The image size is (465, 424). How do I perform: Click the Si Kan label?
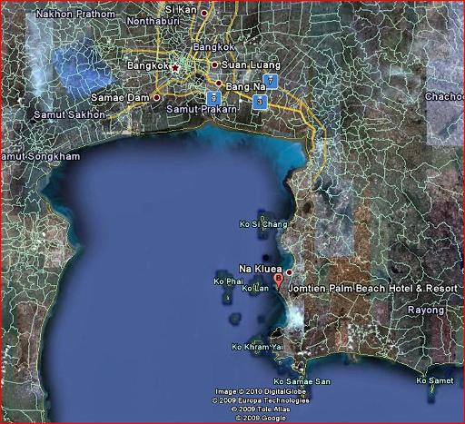(181, 10)
